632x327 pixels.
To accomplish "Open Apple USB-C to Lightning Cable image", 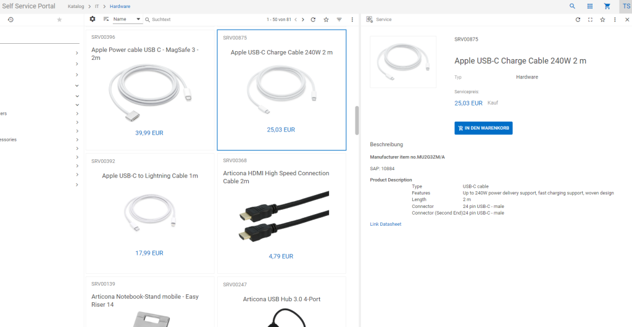I will click(149, 213).
